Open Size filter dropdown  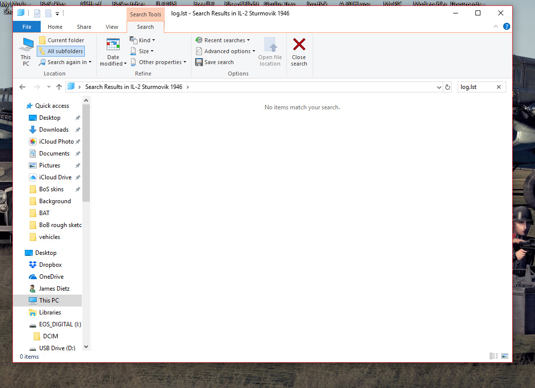(141, 51)
